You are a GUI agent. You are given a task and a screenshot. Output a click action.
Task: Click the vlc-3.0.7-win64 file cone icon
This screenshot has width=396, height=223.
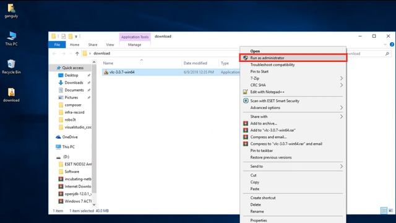coord(106,72)
